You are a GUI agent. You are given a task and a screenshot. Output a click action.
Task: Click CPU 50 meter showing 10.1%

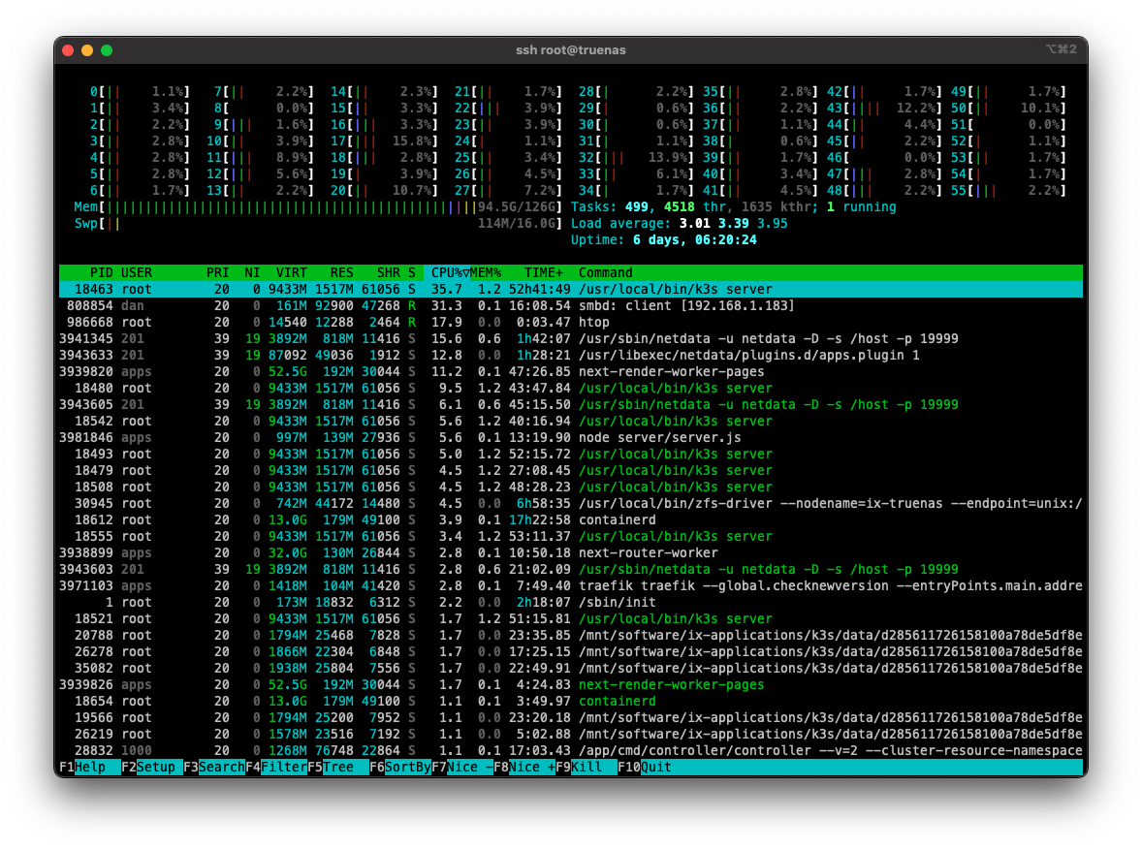(1008, 108)
